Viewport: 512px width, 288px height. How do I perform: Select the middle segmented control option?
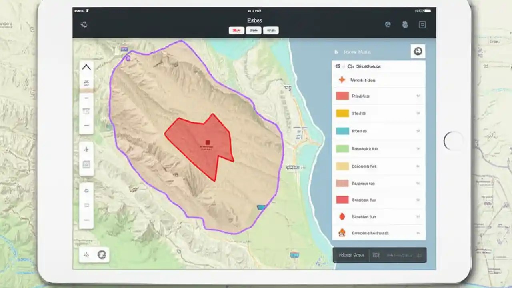pyautogui.click(x=254, y=30)
